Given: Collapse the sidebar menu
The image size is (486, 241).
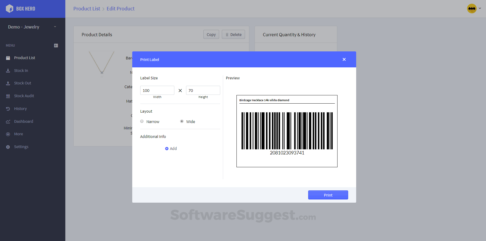Looking at the screenshot, I should (56, 45).
